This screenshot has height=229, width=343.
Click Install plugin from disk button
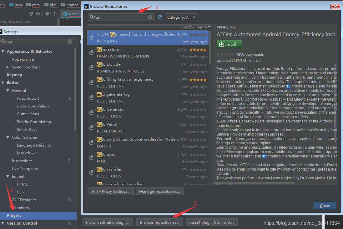pyautogui.click(x=212, y=222)
